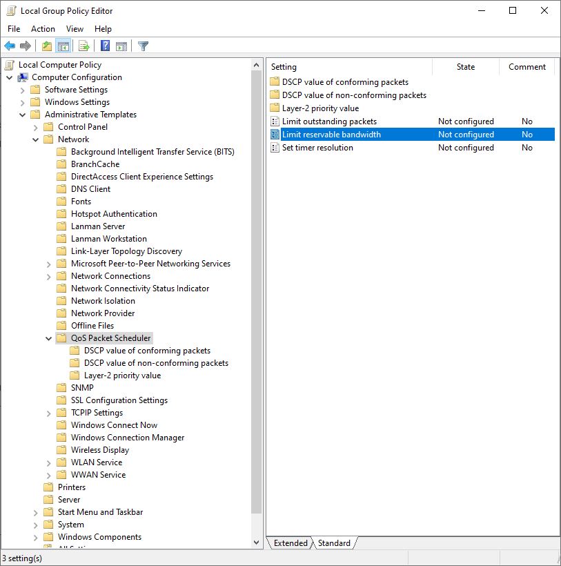
Task: Click the Set timer resolution policy icon
Action: click(275, 148)
